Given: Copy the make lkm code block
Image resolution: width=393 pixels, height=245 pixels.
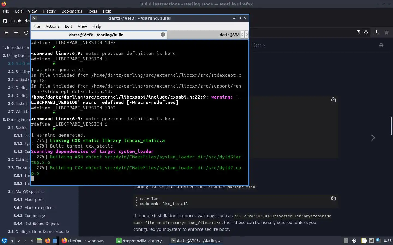Looking at the screenshot, I should (x=334, y=198).
